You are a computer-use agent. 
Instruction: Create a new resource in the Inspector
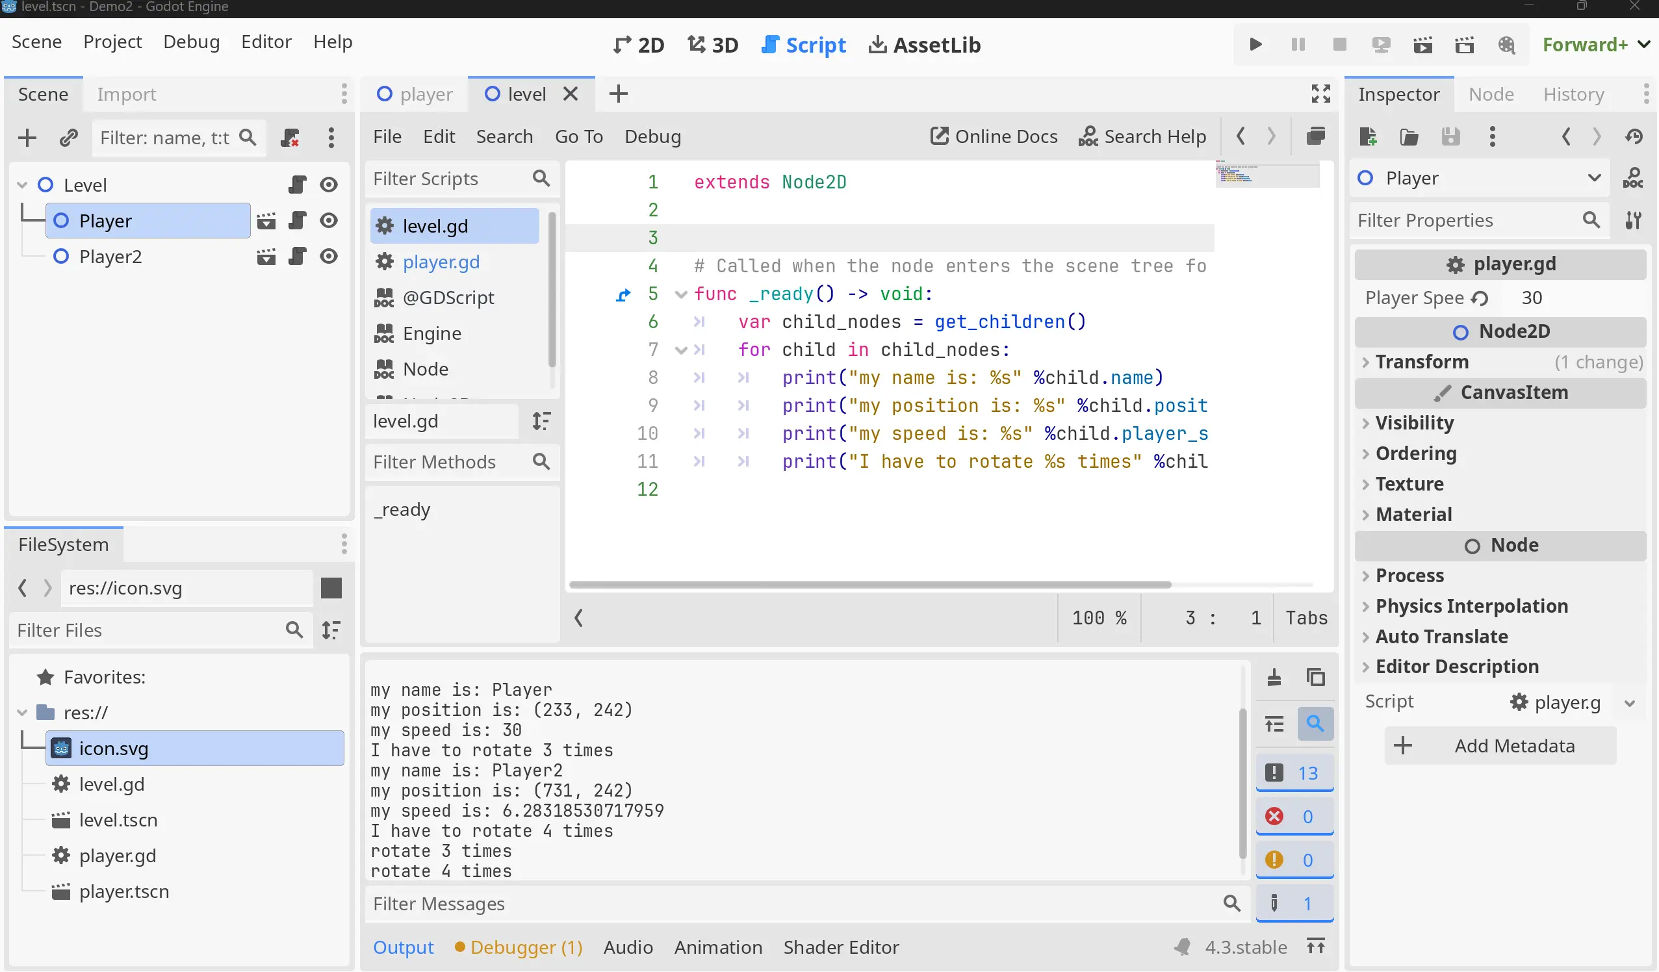[1367, 136]
